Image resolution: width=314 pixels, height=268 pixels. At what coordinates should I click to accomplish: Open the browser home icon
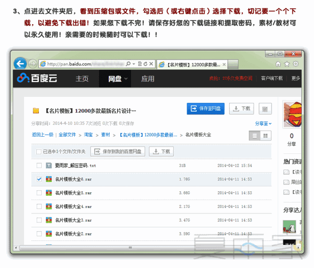[278, 64]
